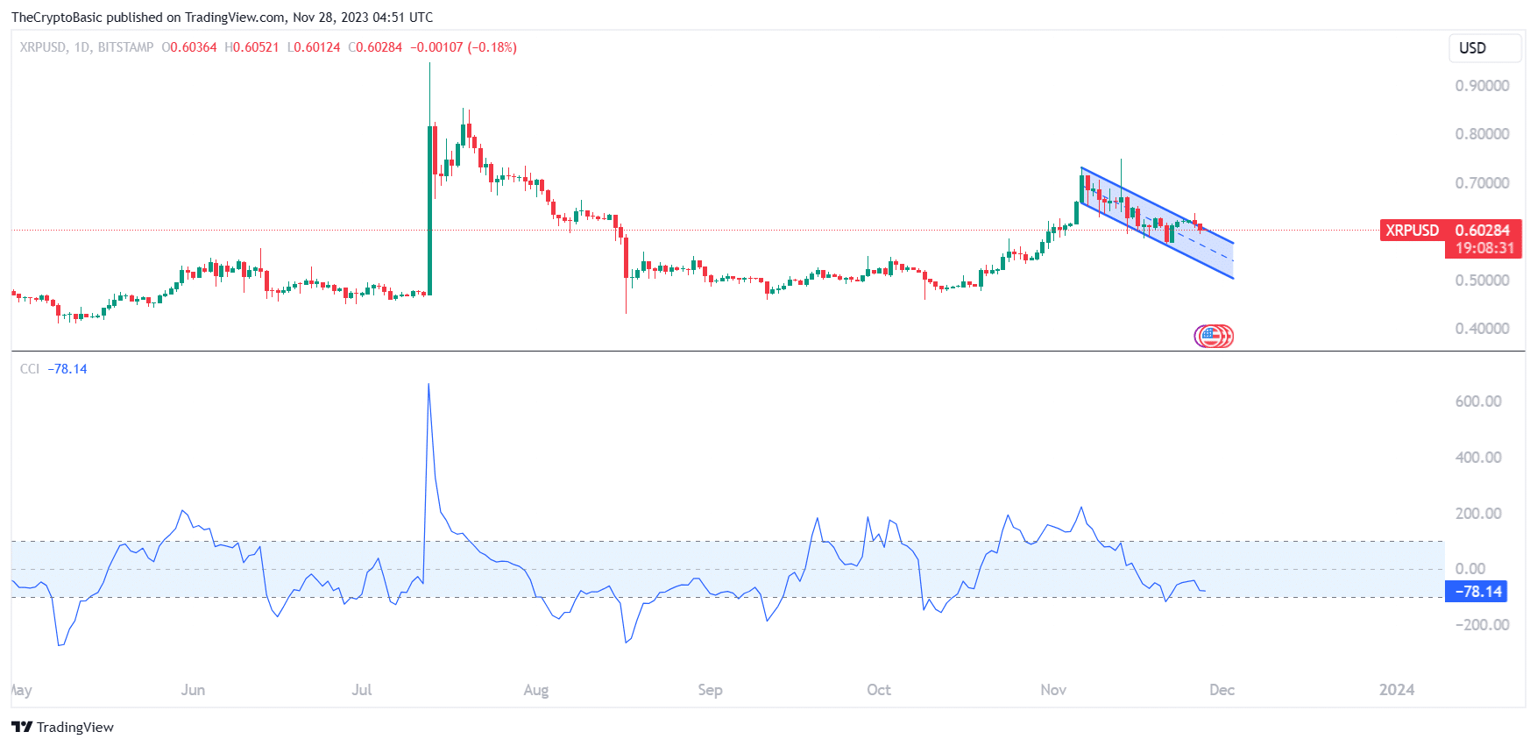Click the 400.00 CCI axis label
Viewport: 1537px width, 746px height.
(x=1478, y=458)
